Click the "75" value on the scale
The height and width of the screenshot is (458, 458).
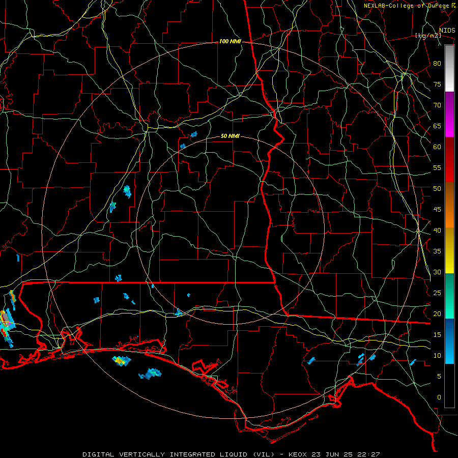(x=437, y=84)
